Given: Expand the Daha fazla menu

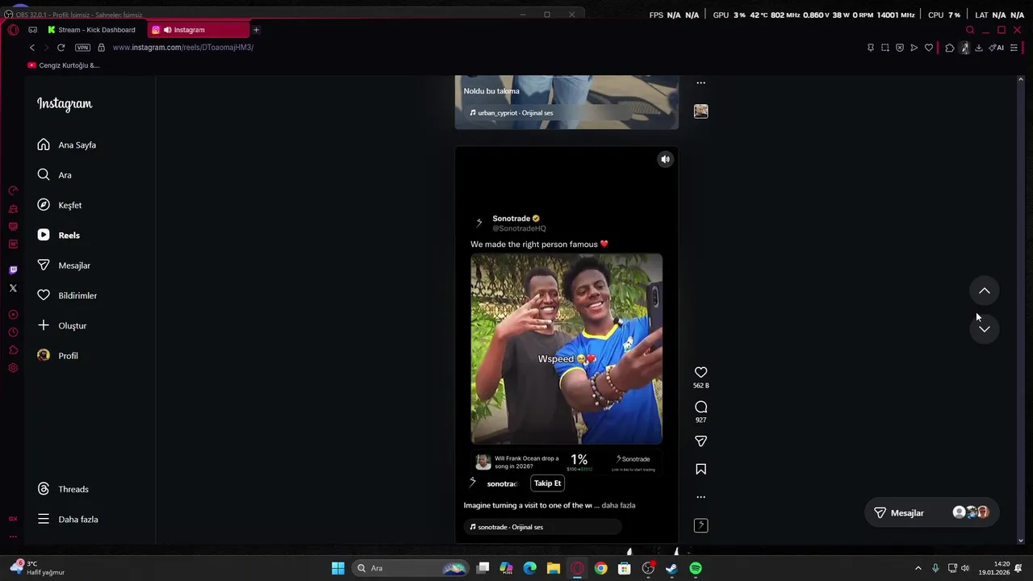Looking at the screenshot, I should 67,520.
